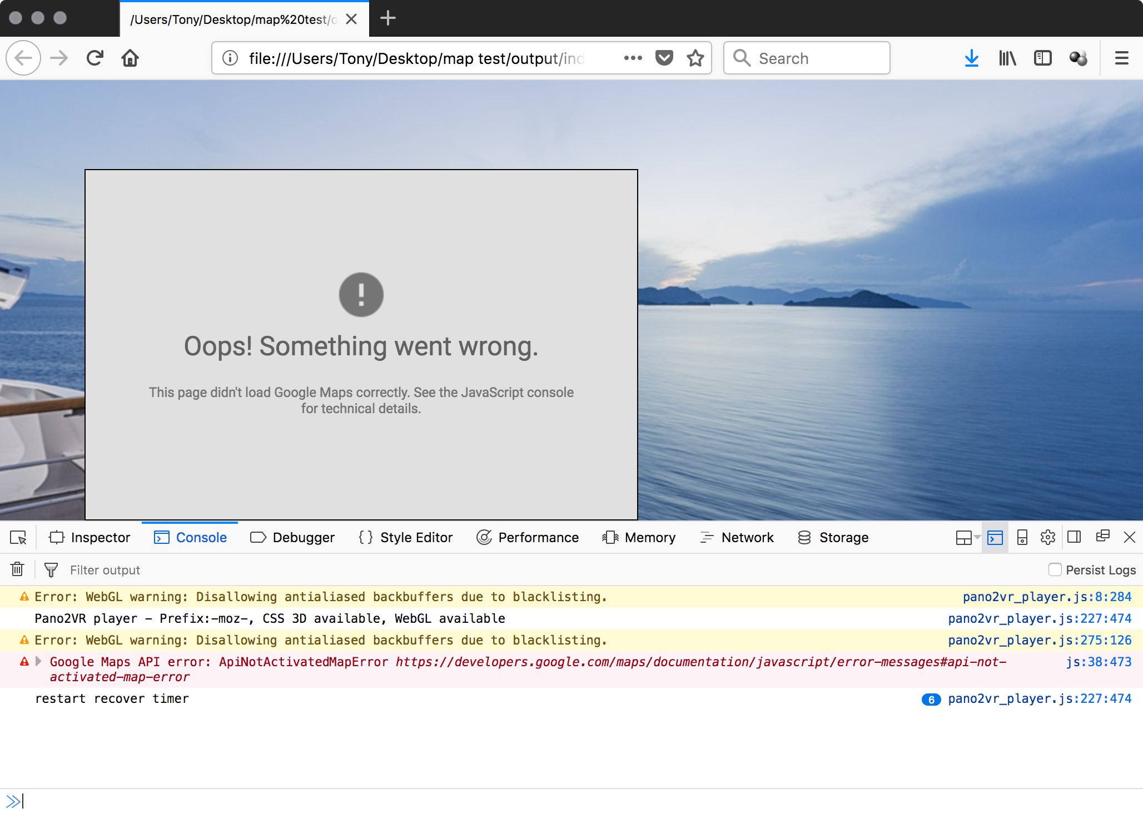Image resolution: width=1143 pixels, height=813 pixels.
Task: Click the extension icon beside the sidebar button
Action: [1079, 58]
